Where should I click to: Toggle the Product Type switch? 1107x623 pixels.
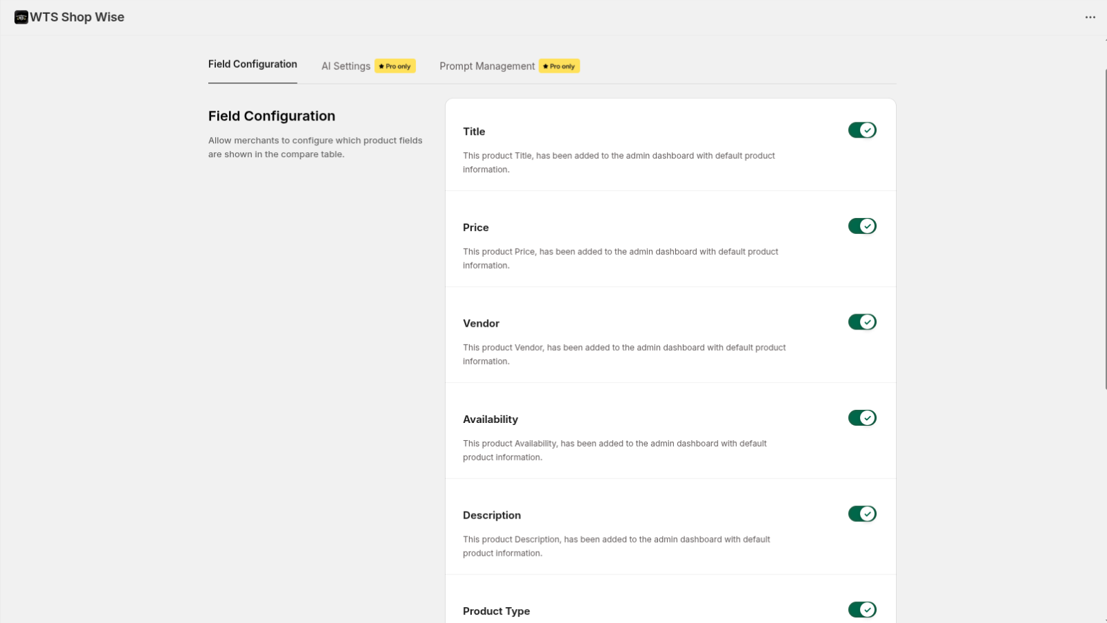862,610
